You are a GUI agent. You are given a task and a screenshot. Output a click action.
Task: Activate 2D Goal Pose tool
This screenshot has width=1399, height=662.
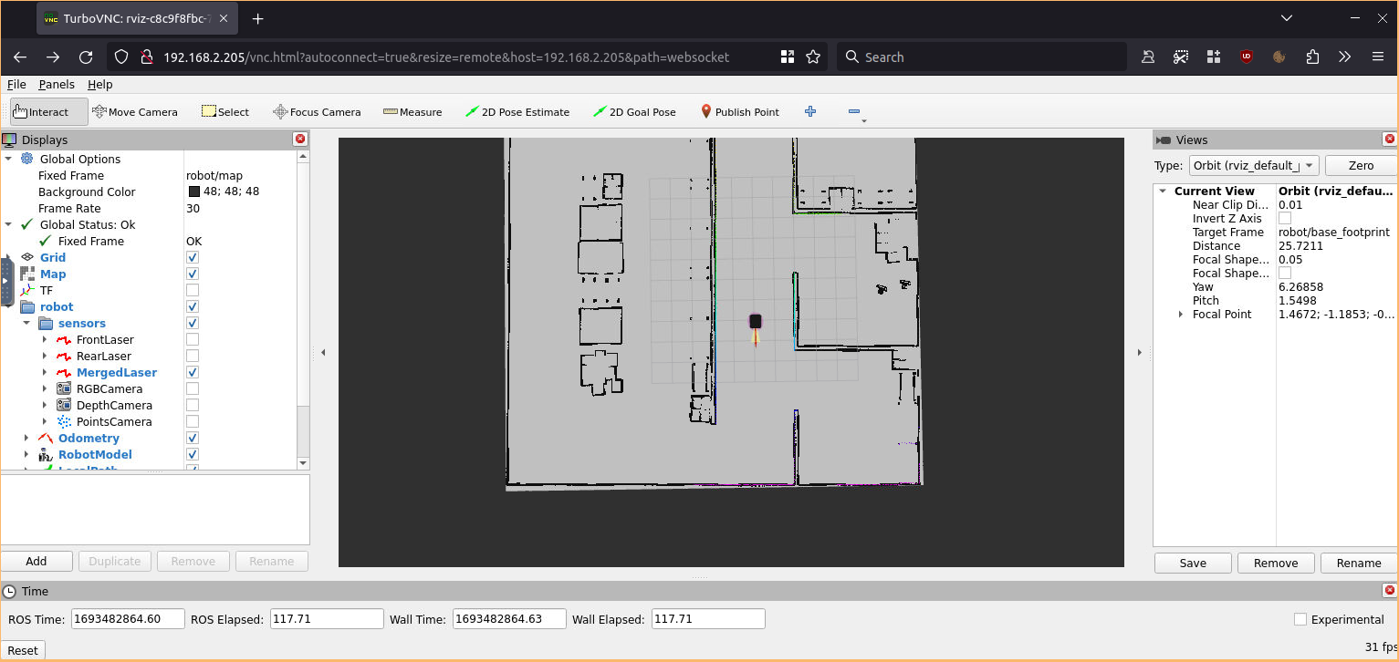(x=634, y=112)
